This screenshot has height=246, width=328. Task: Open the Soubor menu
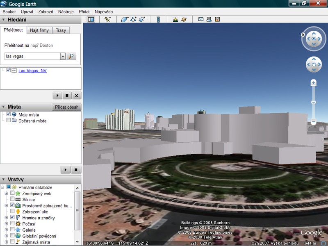9,12
